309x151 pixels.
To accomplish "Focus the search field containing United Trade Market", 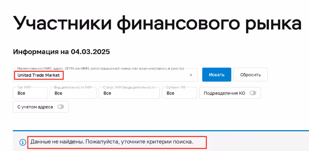I will click(105, 75).
